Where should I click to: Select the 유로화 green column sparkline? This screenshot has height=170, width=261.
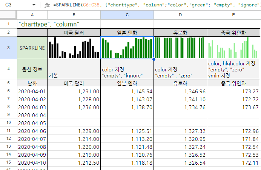[180, 48]
